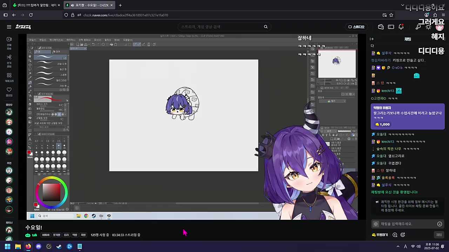
Task: Open the cheese currency icon
Action: (381, 27)
